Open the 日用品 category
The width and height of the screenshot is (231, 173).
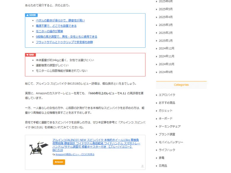tap(163, 166)
